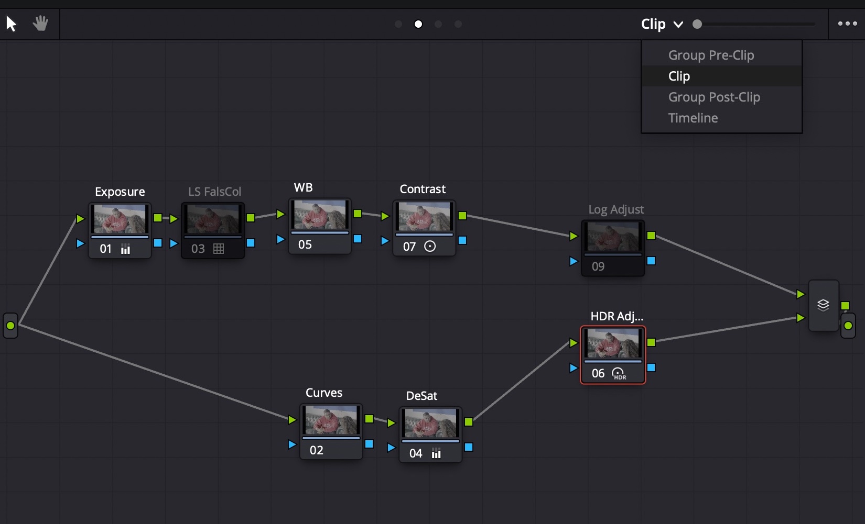Open the three-dot options menu

[x=846, y=24]
